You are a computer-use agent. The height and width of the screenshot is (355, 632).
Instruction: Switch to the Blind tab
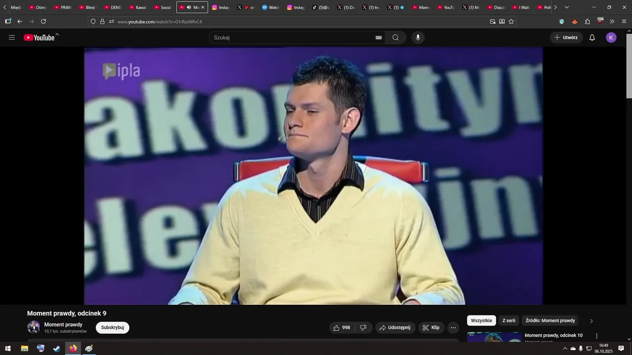point(88,7)
